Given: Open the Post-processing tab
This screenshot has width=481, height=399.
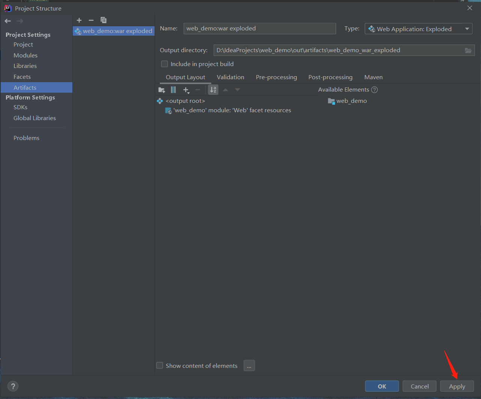Looking at the screenshot, I should 331,77.
